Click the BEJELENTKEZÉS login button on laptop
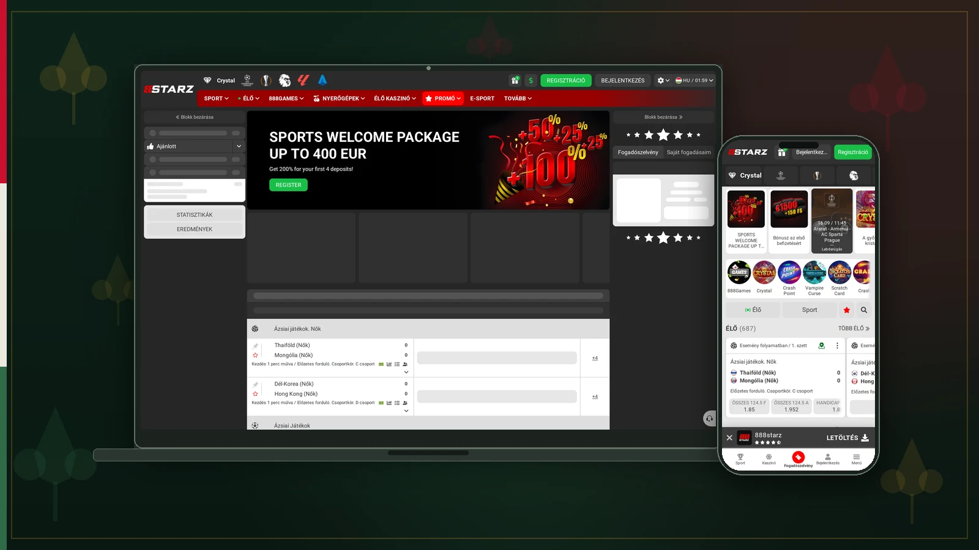 pyautogui.click(x=623, y=80)
